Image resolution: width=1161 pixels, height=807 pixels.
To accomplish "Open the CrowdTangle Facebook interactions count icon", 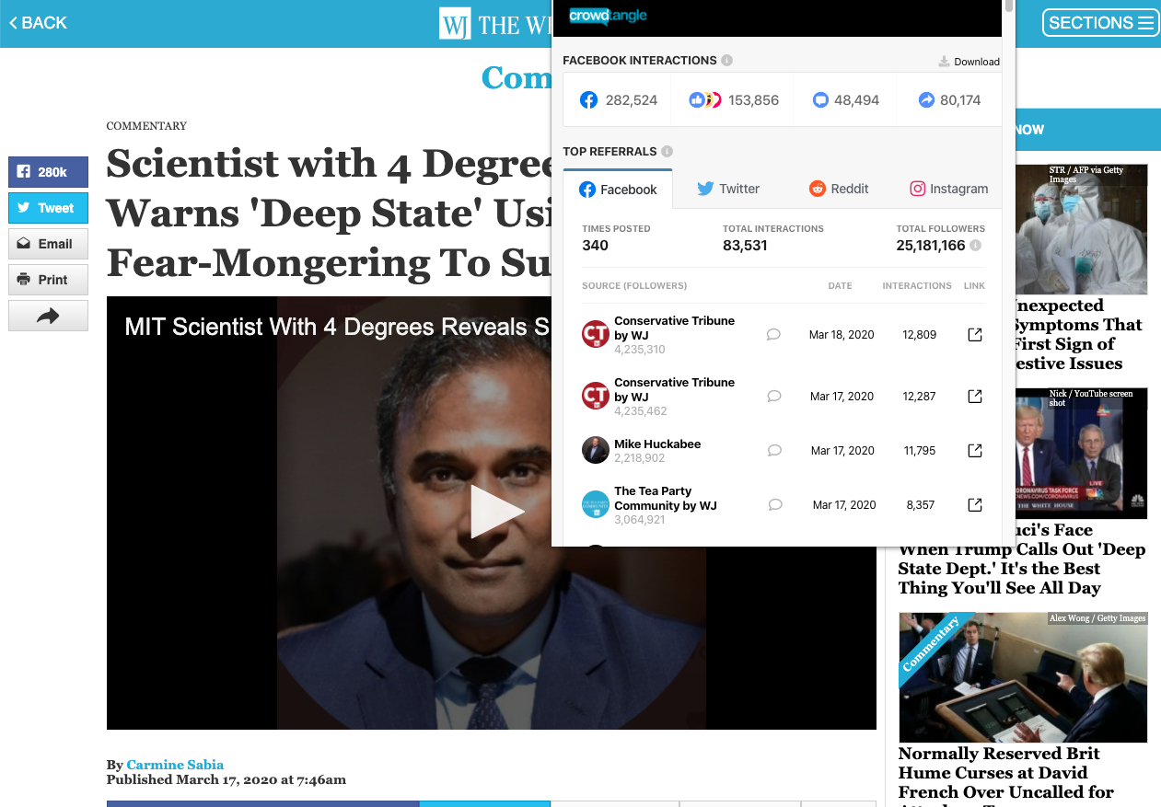I will 588,99.
